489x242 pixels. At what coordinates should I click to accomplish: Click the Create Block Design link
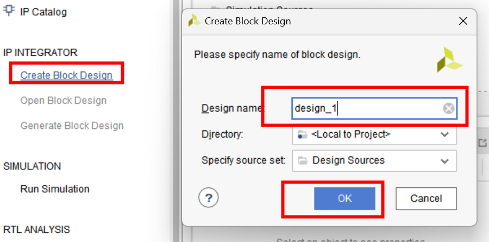pyautogui.click(x=66, y=75)
